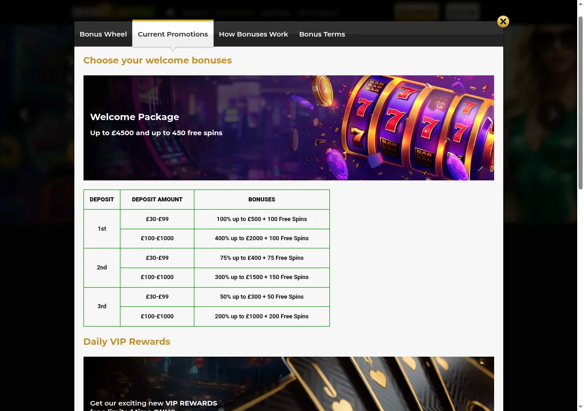Click 'Up to £4500 and up to 450 free spins'
This screenshot has height=411, width=584.
(156, 133)
